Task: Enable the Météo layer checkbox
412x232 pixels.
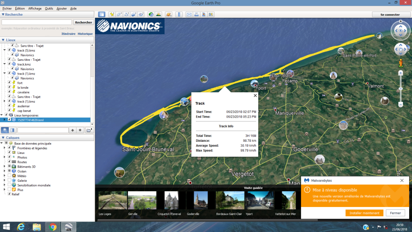Action: click(x=9, y=176)
